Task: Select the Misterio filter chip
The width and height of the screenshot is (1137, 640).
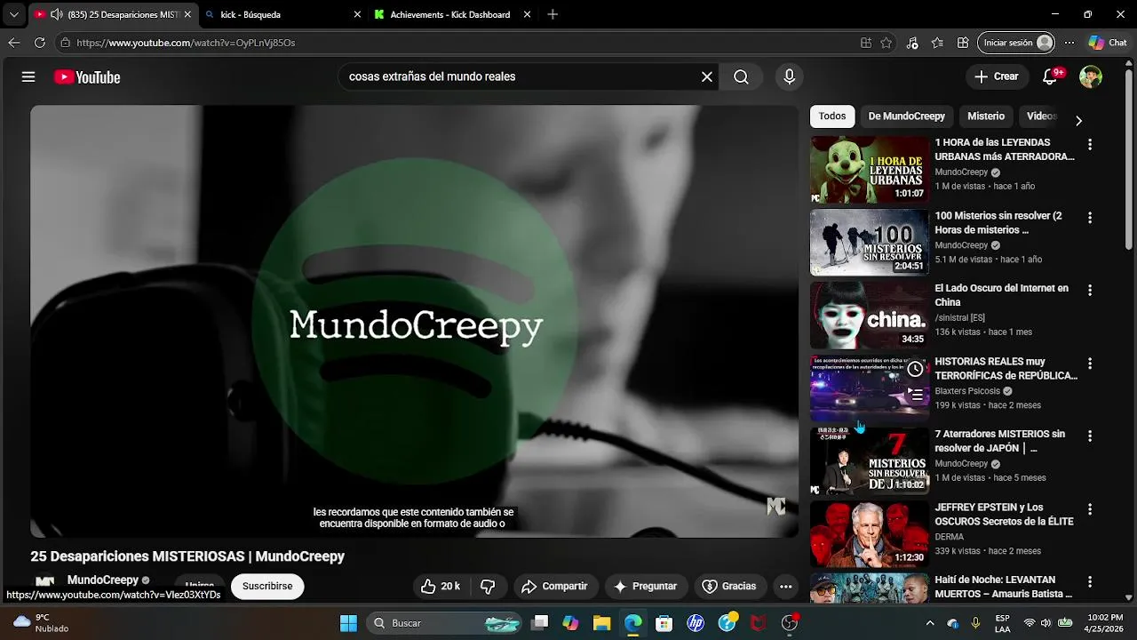Action: click(986, 116)
